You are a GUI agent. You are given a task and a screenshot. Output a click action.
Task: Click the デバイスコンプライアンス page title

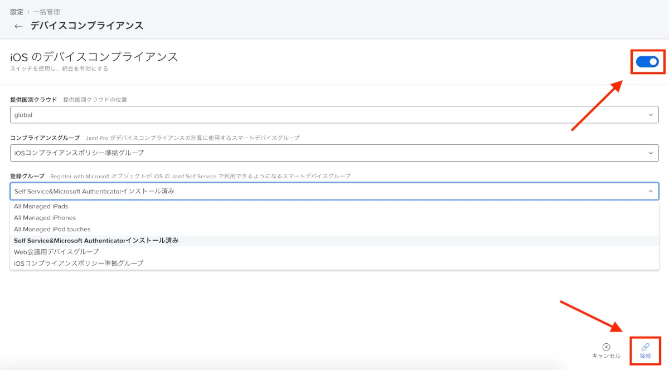click(87, 26)
